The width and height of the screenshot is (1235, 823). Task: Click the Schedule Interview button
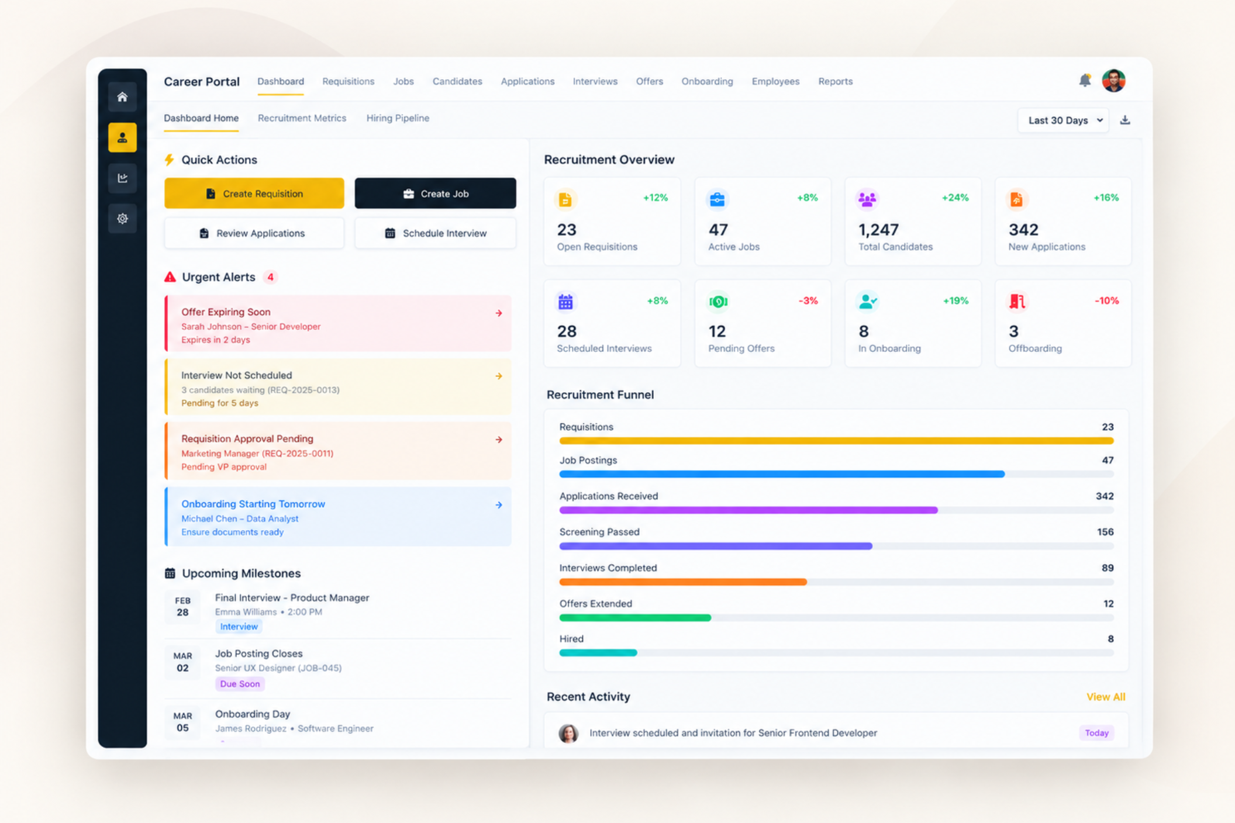point(436,233)
